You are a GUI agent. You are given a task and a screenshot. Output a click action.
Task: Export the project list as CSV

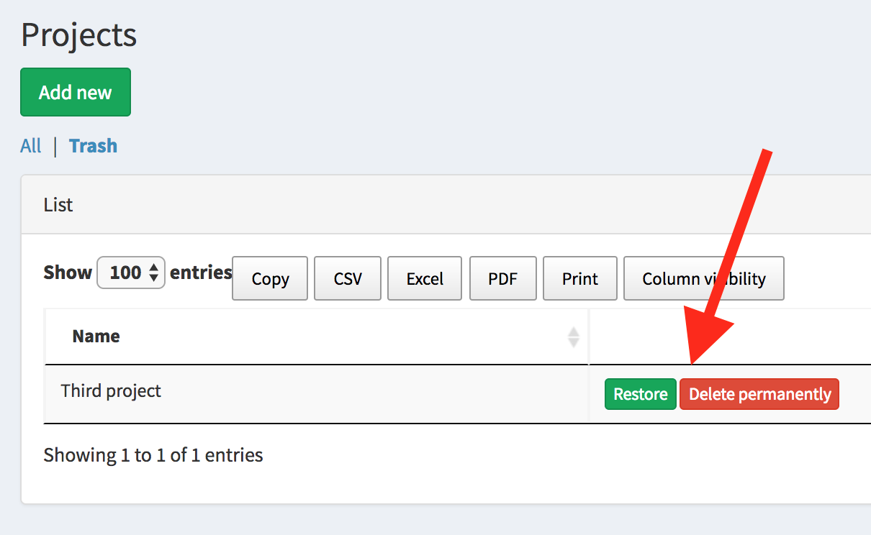click(347, 278)
